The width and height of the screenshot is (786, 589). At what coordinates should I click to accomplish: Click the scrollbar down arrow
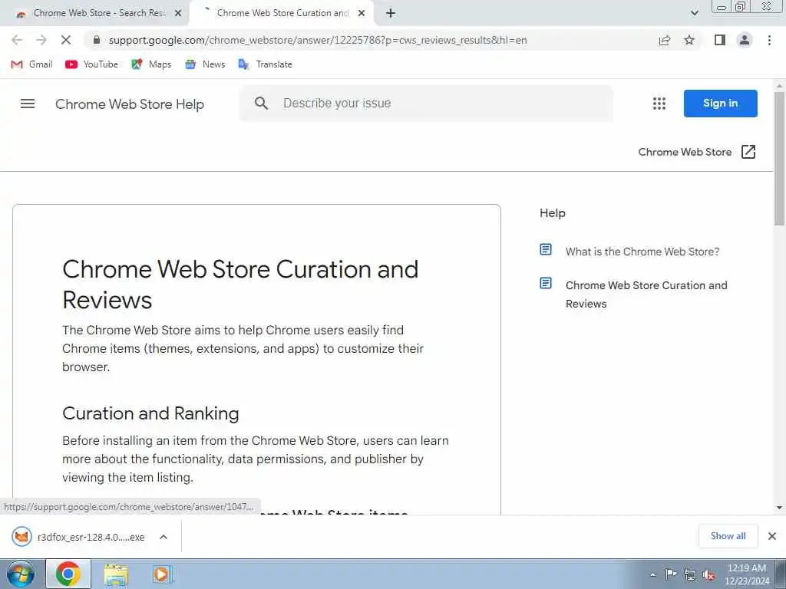point(779,508)
